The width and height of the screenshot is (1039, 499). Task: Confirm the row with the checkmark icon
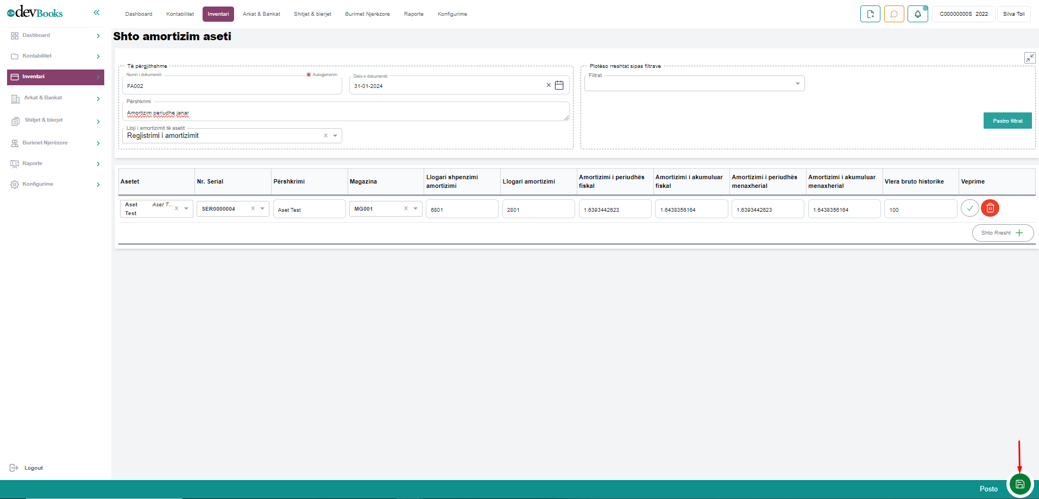pos(969,208)
